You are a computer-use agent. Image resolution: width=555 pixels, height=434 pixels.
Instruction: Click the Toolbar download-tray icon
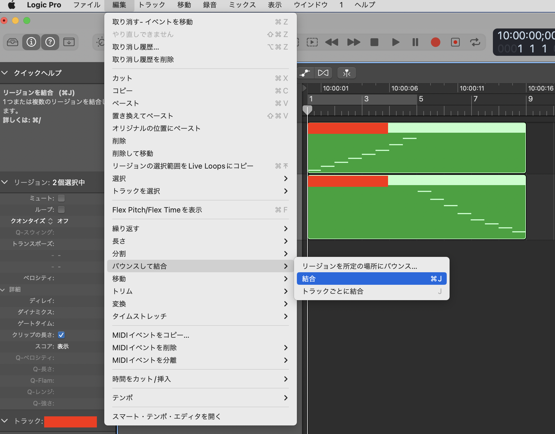click(x=69, y=42)
